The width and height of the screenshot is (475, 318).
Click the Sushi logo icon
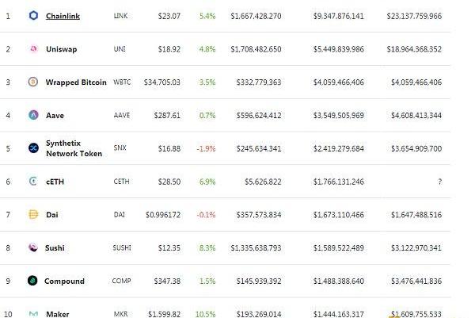pyautogui.click(x=33, y=247)
